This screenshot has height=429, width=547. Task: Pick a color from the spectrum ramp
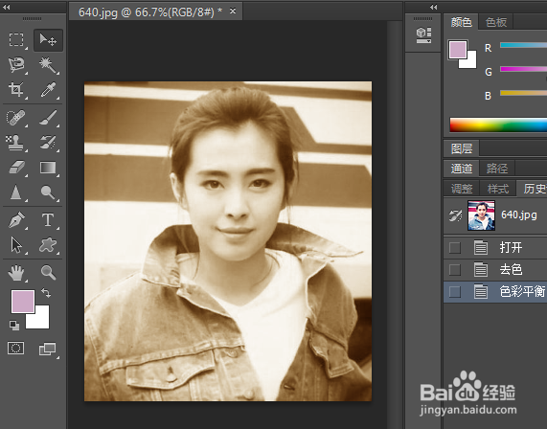tap(498, 124)
